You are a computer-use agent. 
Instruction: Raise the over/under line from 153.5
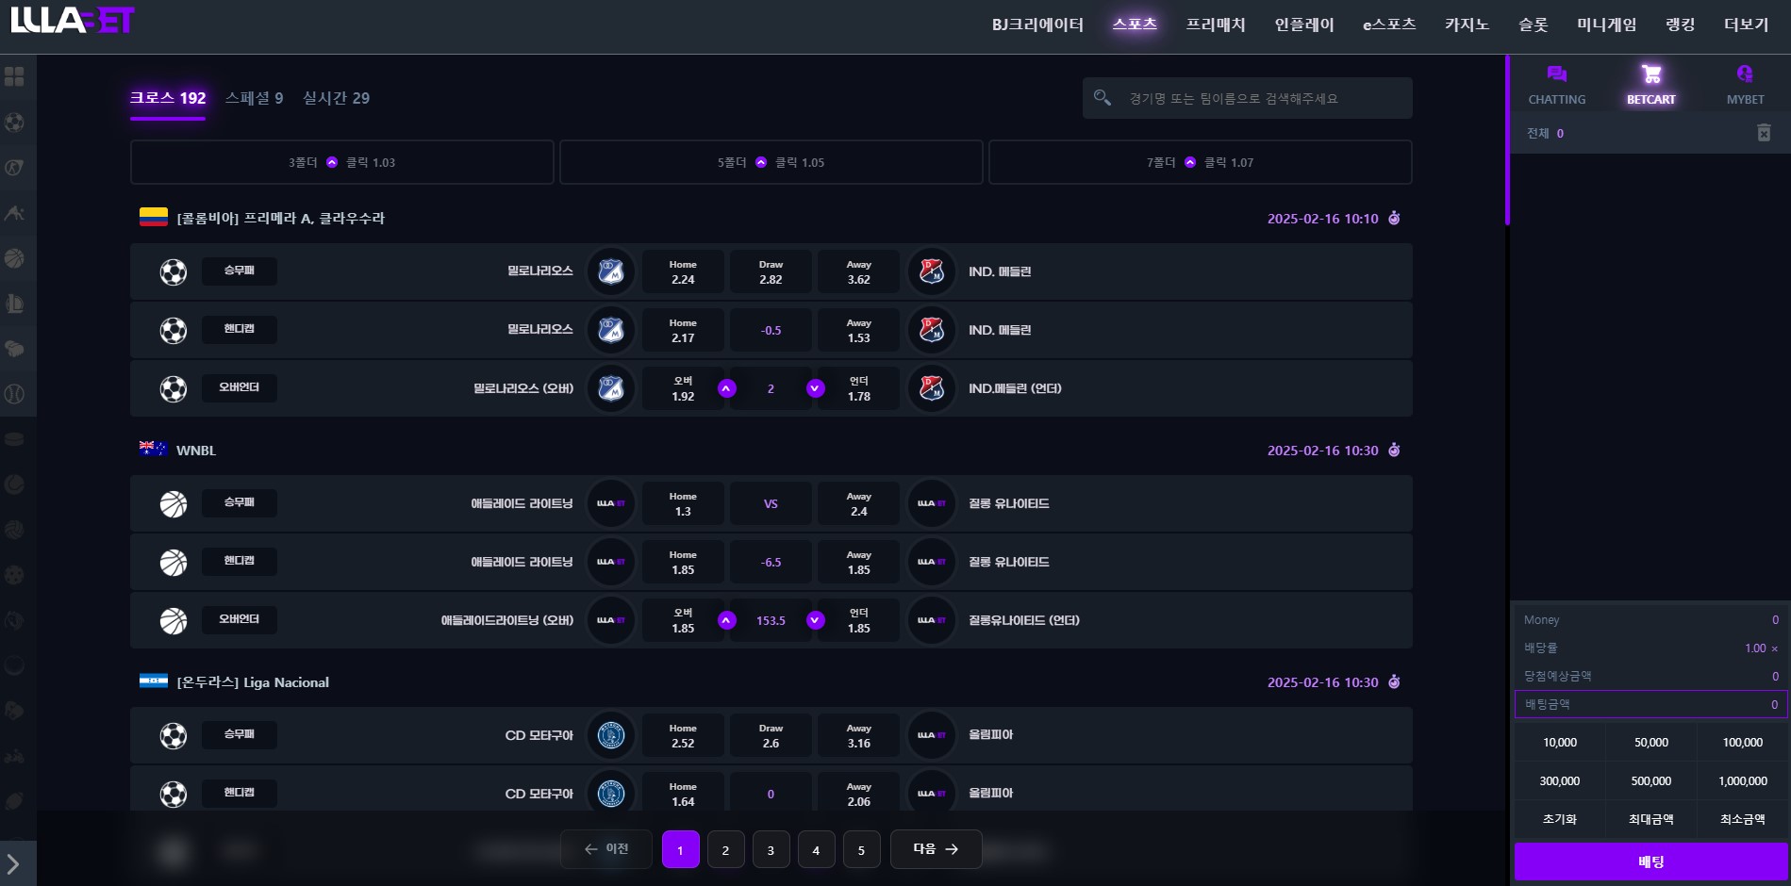726,620
